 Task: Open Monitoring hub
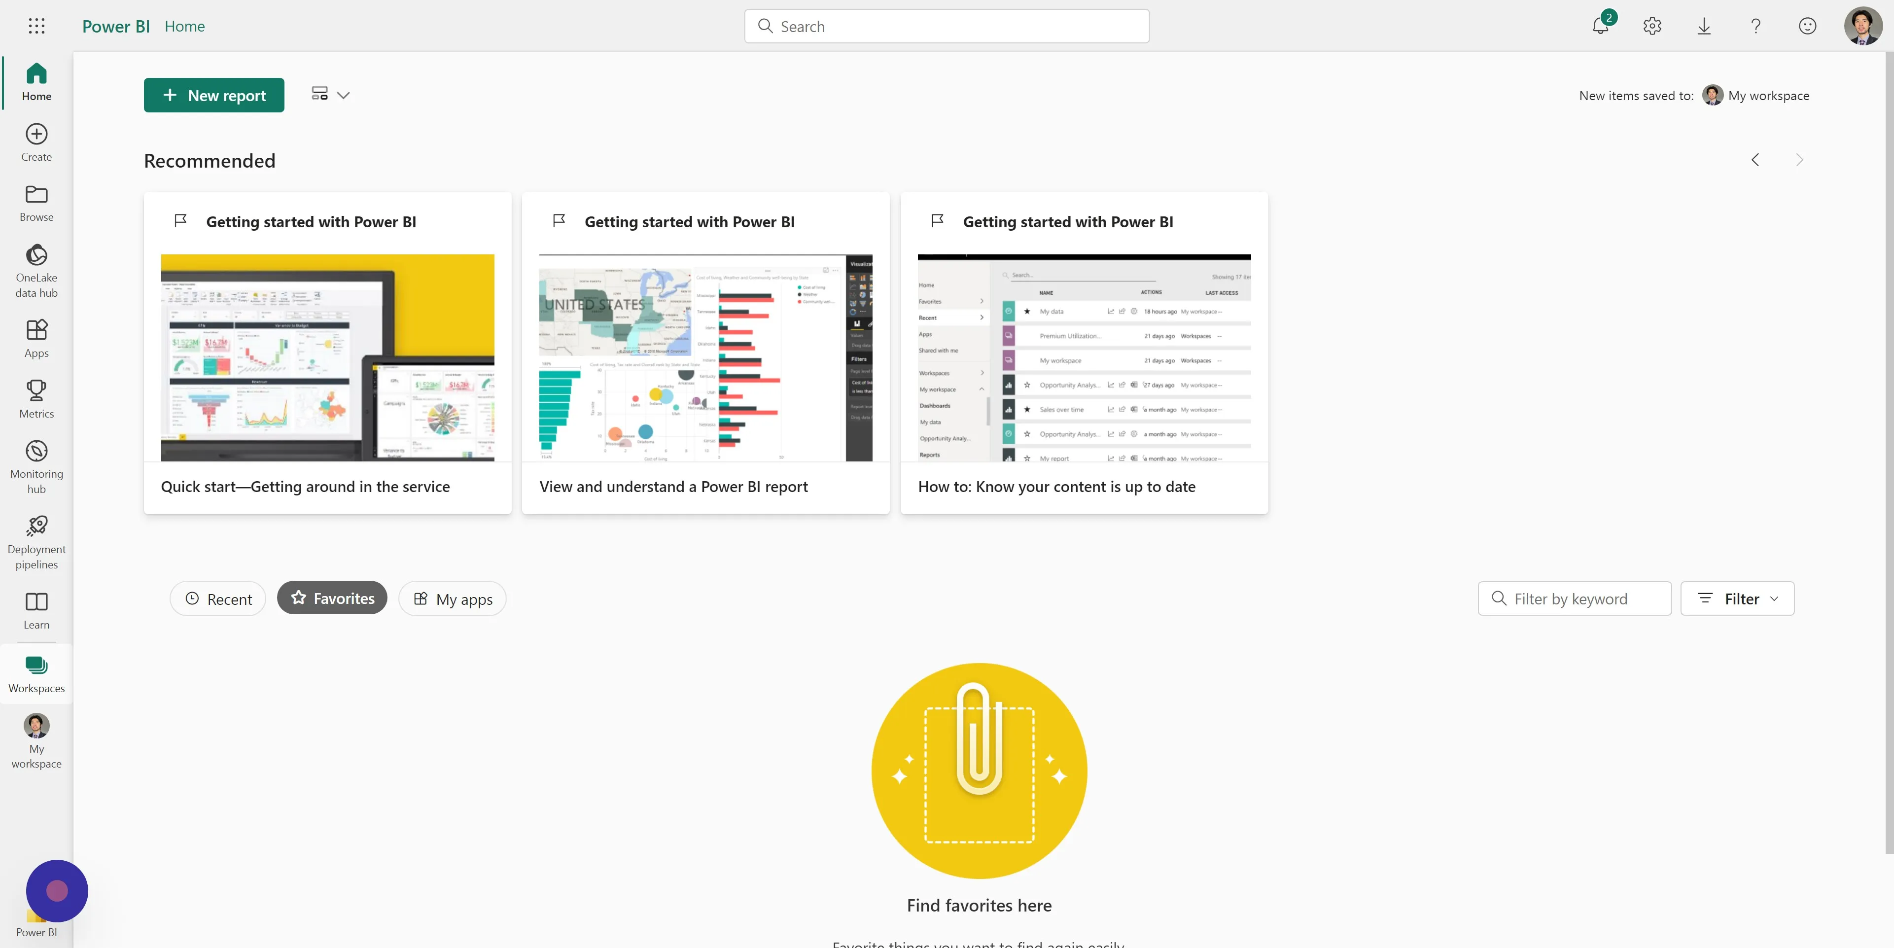(37, 467)
